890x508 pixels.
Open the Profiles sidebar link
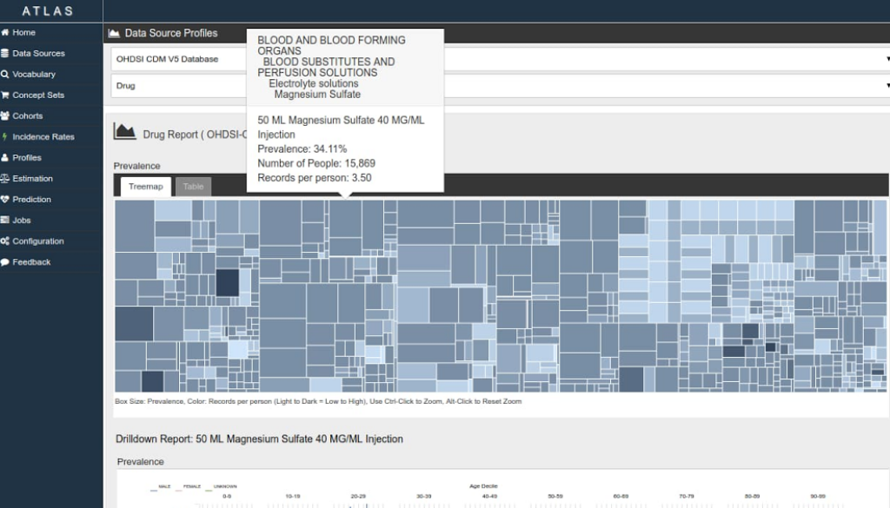tap(26, 158)
